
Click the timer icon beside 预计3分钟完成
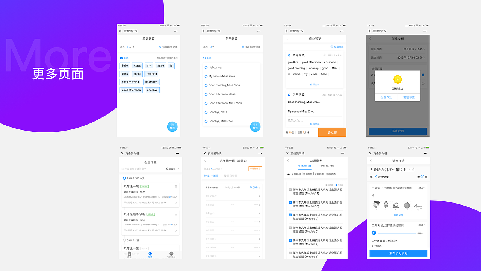point(160,47)
